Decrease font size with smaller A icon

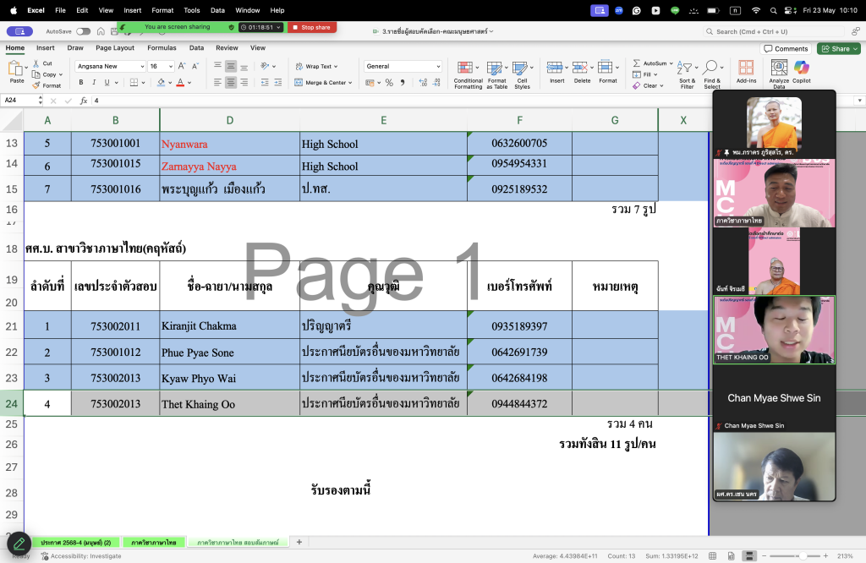point(195,66)
